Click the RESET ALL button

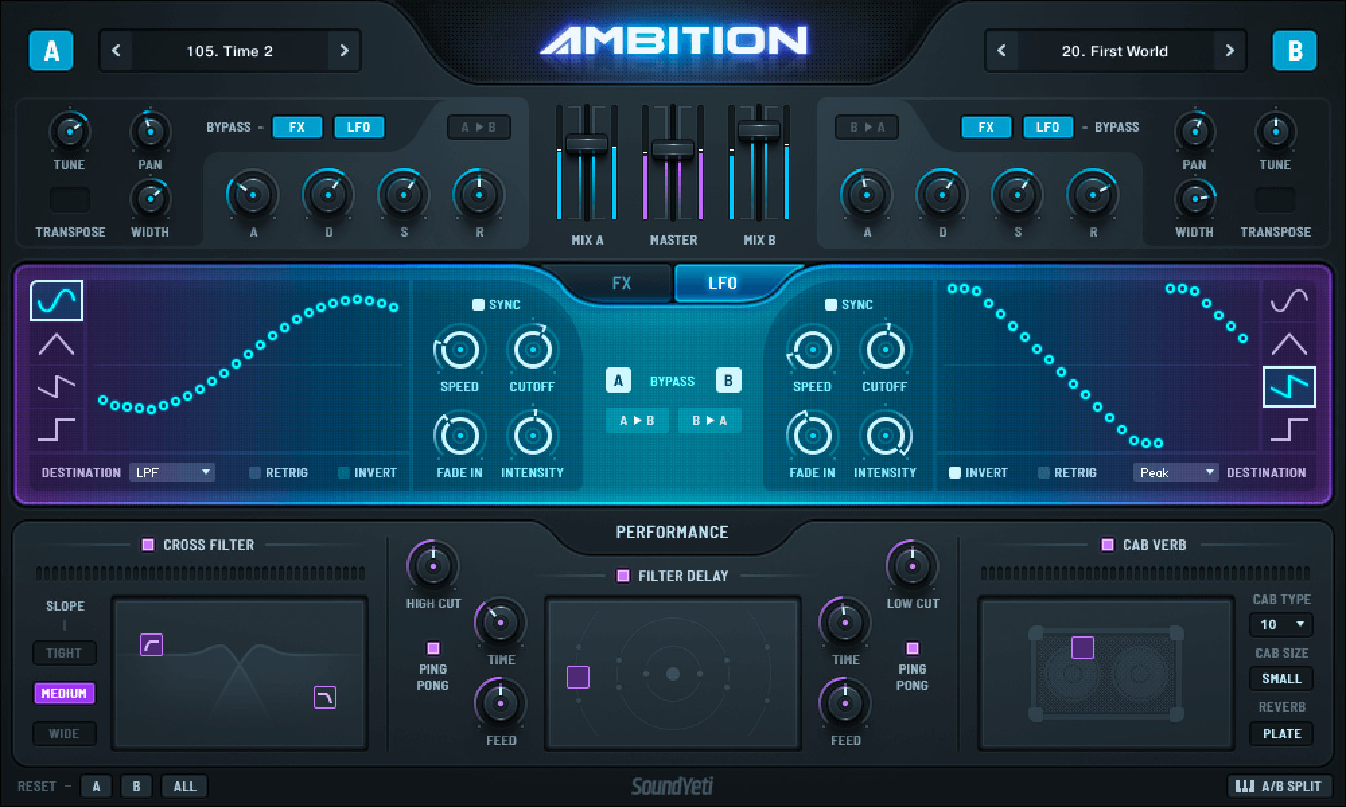pyautogui.click(x=184, y=786)
